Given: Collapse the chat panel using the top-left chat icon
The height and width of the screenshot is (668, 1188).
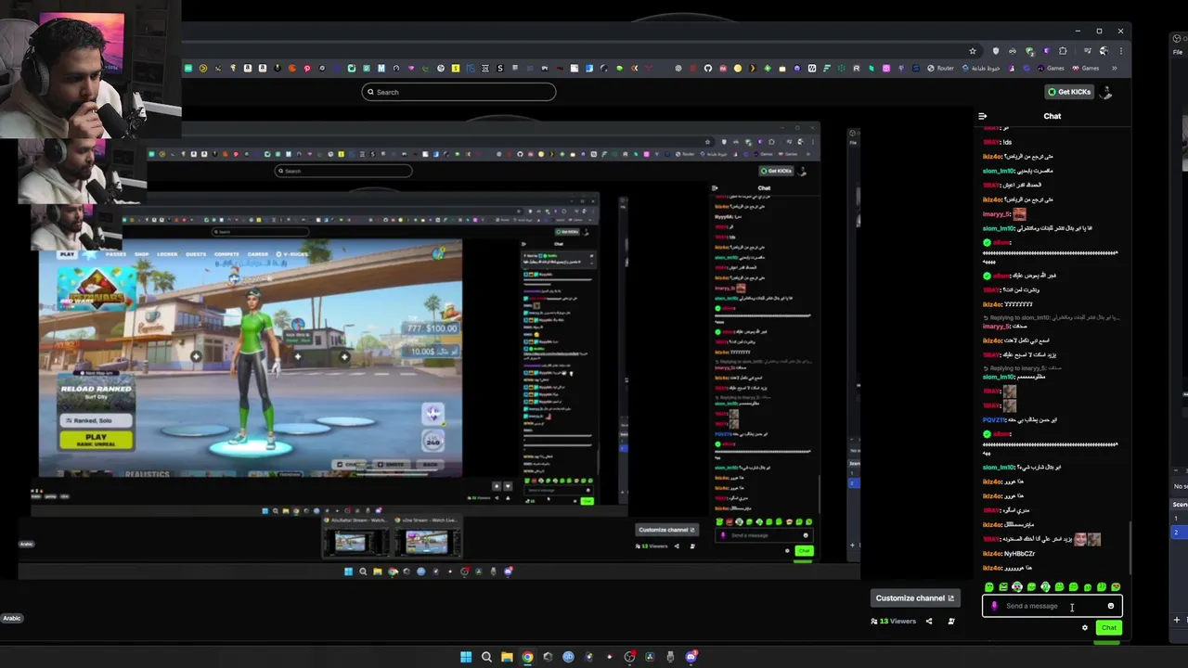Looking at the screenshot, I should (x=982, y=116).
